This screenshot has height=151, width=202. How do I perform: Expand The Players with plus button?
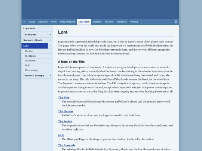(50, 35)
